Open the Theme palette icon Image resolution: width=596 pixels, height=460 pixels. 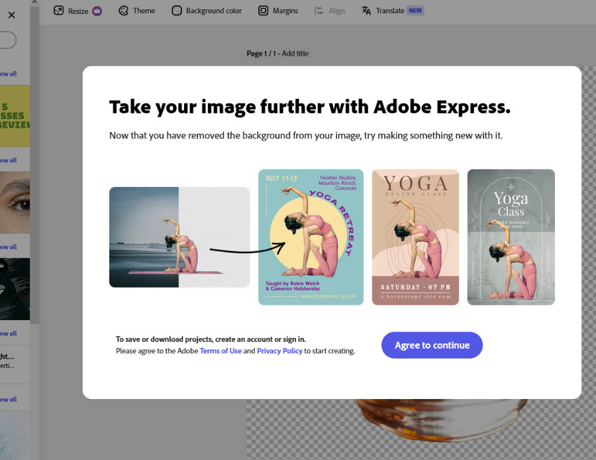pyautogui.click(x=123, y=11)
